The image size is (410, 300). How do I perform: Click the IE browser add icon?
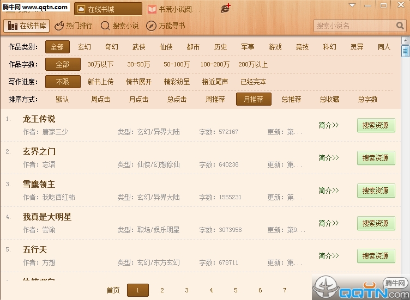click(x=225, y=8)
